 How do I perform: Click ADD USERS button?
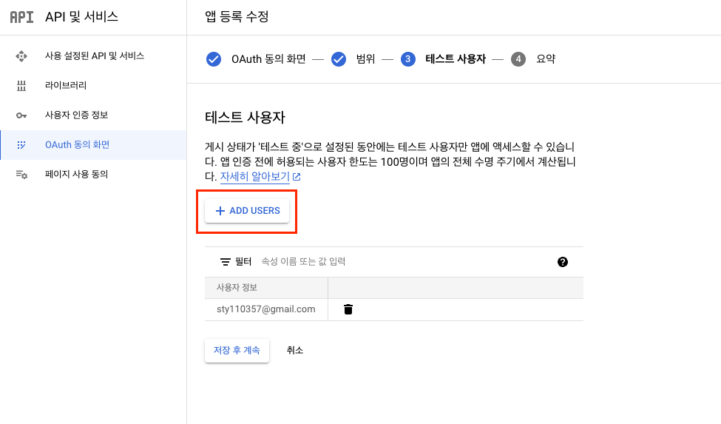point(247,211)
